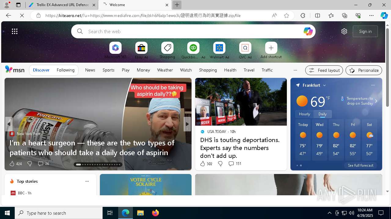Open the Health tab
The width and height of the screenshot is (391, 219).
[230, 70]
